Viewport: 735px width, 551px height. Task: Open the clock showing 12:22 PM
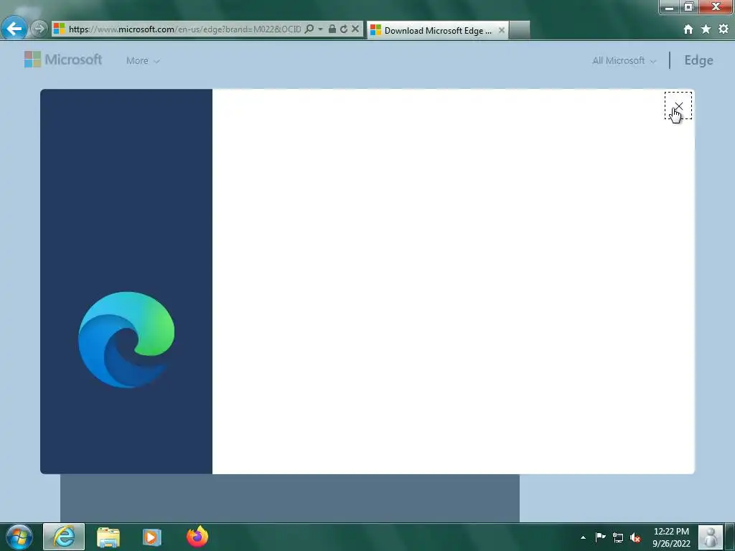pos(671,537)
